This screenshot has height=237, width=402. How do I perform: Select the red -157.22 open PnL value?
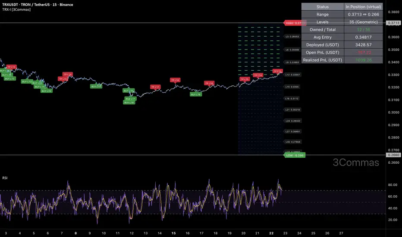(363, 52)
